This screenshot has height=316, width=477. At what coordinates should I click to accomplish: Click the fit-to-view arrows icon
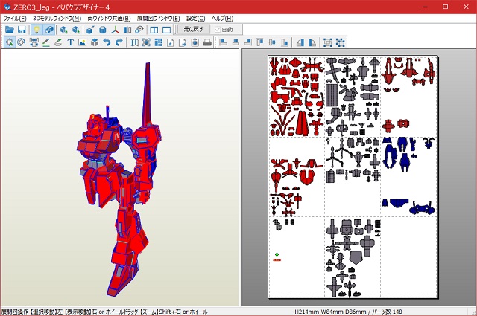(x=146, y=42)
